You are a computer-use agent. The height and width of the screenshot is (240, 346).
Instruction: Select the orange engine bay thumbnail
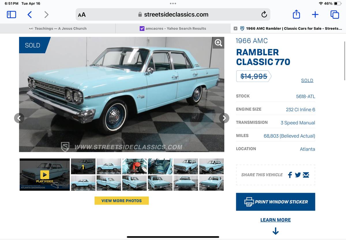tap(134, 166)
